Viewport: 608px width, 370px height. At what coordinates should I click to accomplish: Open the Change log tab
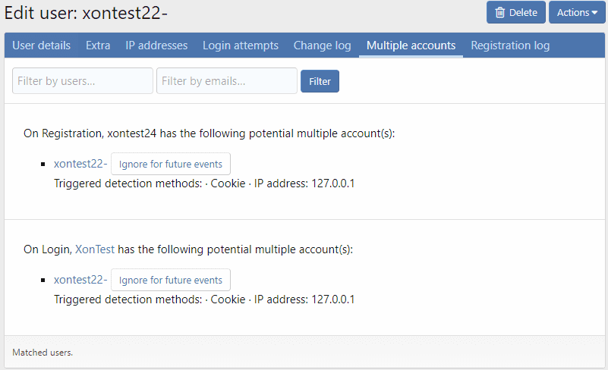[x=322, y=45]
